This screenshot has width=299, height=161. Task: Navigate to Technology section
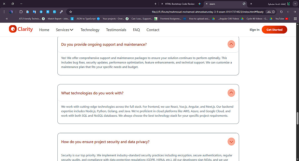pyautogui.click(x=90, y=30)
